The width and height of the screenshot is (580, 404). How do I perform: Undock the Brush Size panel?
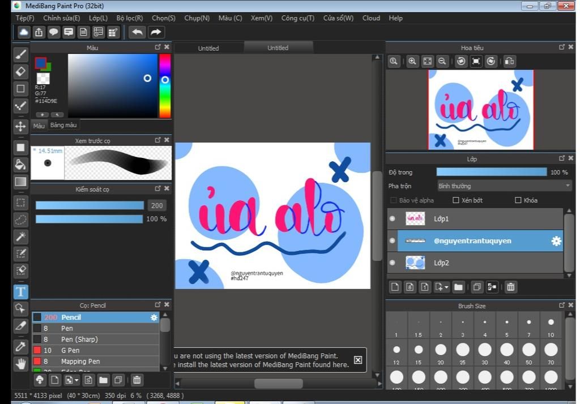(562, 305)
